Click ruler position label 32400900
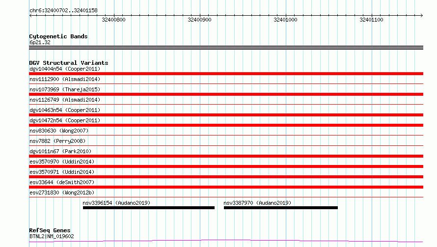Viewport: 437px width, 247px height. 199,20
